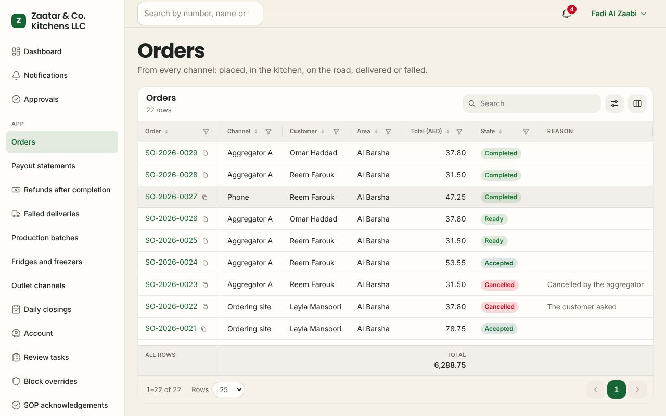Image resolution: width=666 pixels, height=416 pixels.
Task: Click the Orders table Search field
Action: [532, 103]
